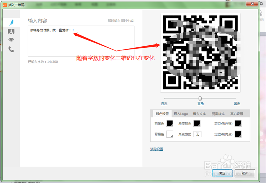266x183 pixels.
Task: Click the WPS logo in the title bar
Action: point(5,5)
